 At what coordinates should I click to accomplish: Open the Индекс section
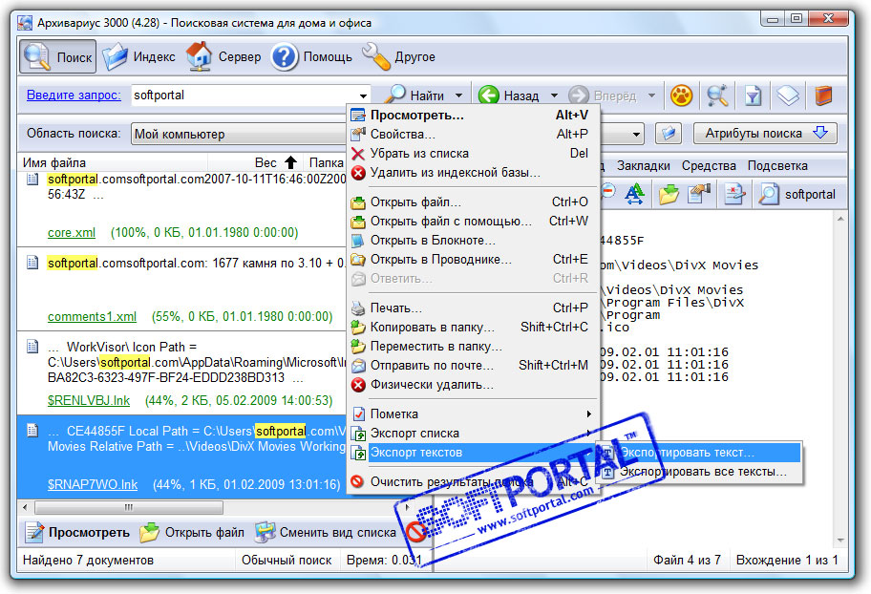(138, 56)
